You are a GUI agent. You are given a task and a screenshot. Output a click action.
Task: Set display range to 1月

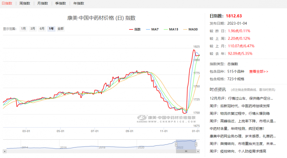tap(24, 29)
